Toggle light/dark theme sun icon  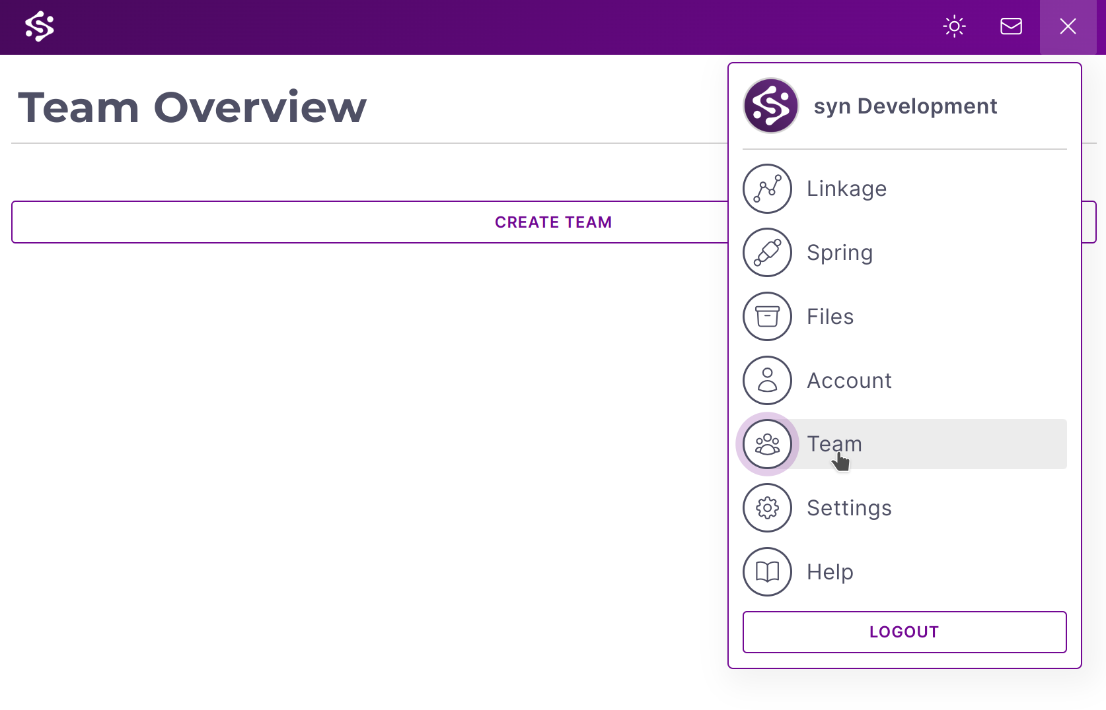(954, 26)
